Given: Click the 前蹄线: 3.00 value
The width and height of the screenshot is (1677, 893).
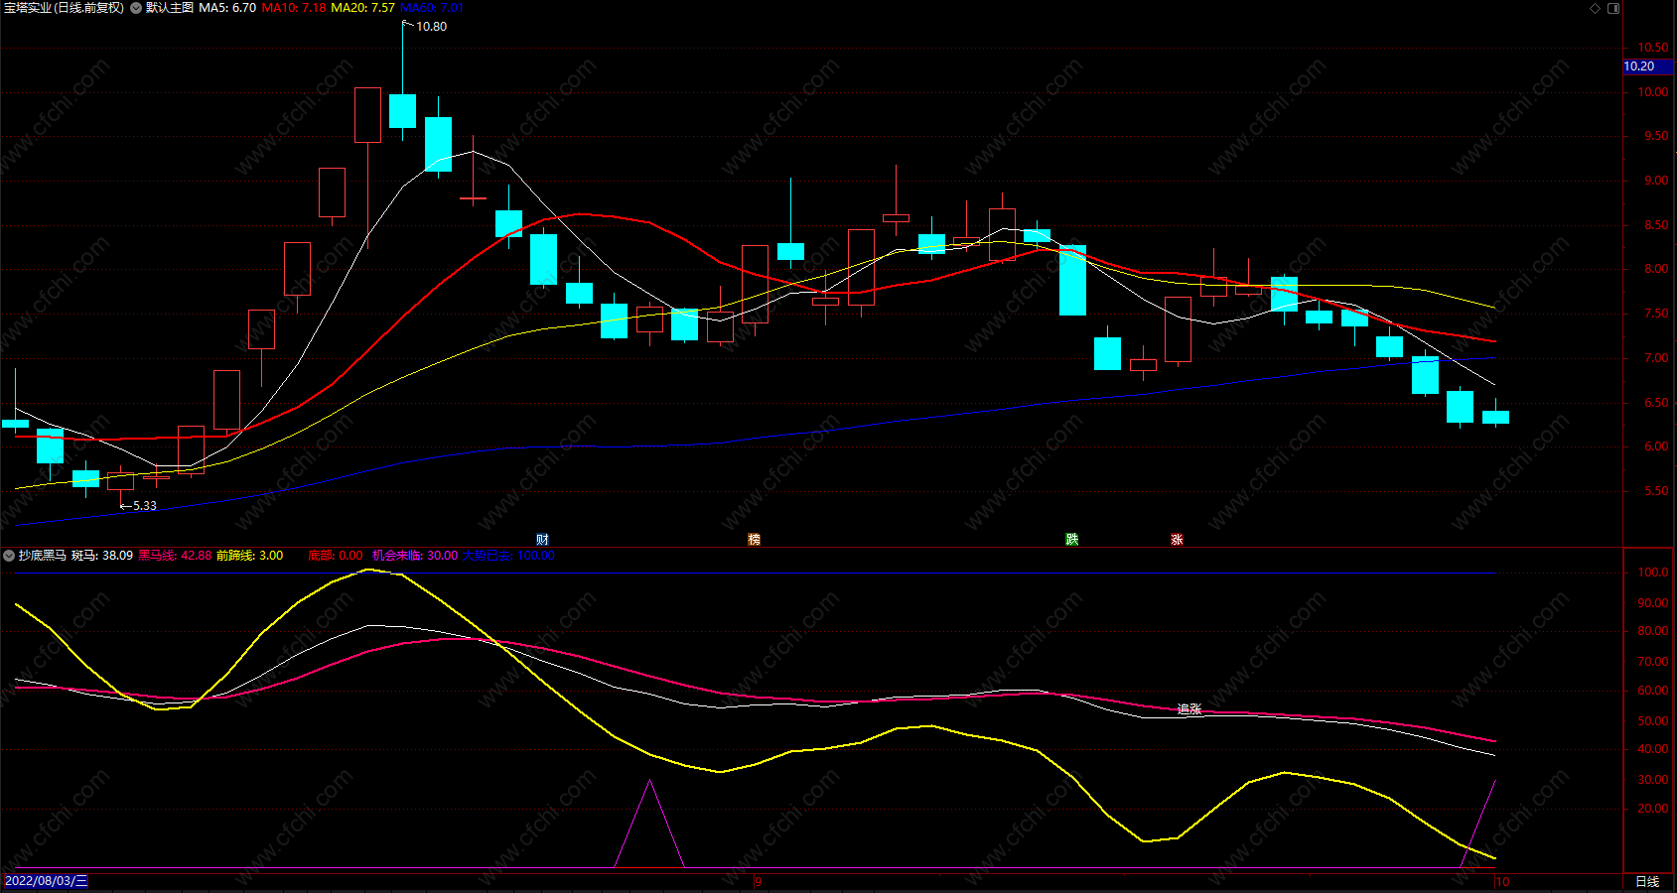Looking at the screenshot, I should pyautogui.click(x=249, y=556).
